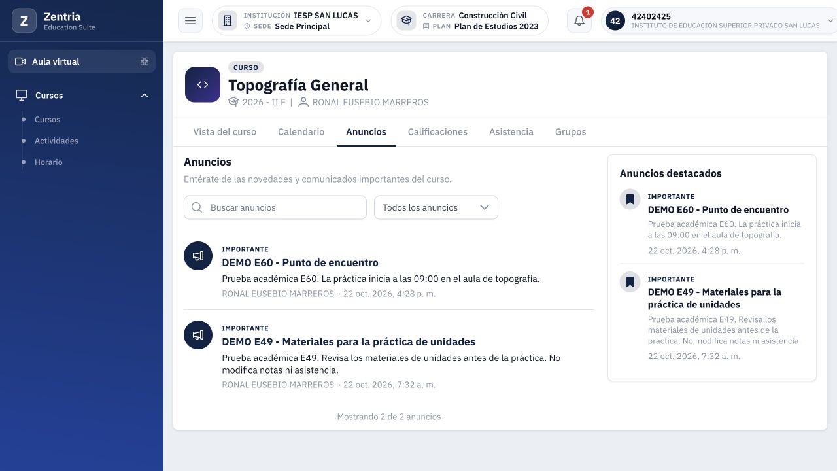Screen dimensions: 837x471
Task: Click the Topografía General course code icon
Action: [x=203, y=84]
